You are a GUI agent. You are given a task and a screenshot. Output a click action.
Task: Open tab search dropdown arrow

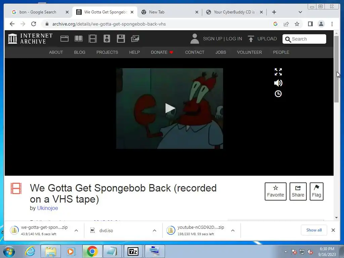[x=300, y=12]
